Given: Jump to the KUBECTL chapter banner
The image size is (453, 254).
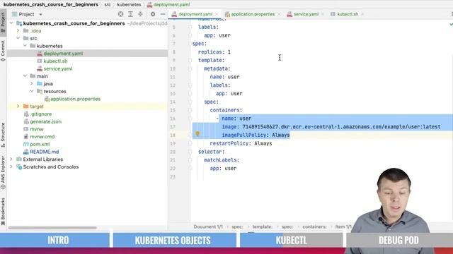Looking at the screenshot, I should pos(291,240).
